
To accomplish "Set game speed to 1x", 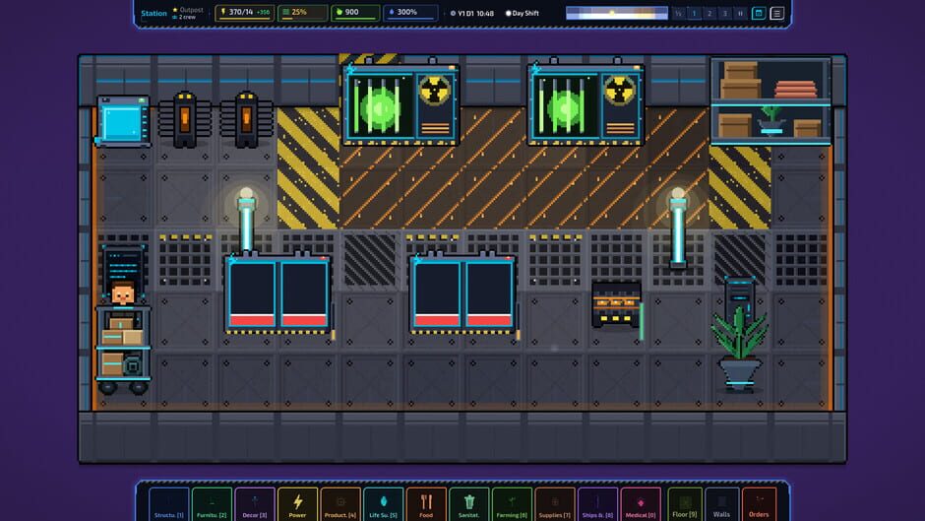I will tap(695, 13).
